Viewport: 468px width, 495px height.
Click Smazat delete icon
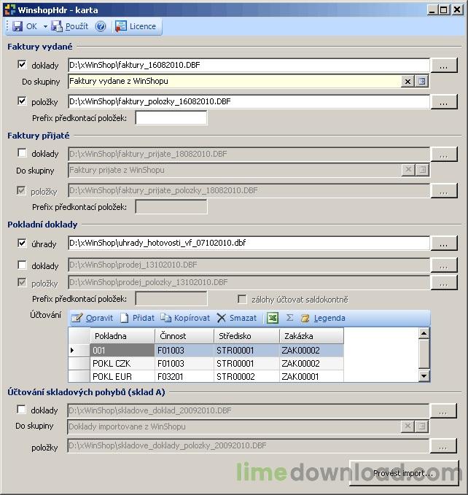point(221,318)
